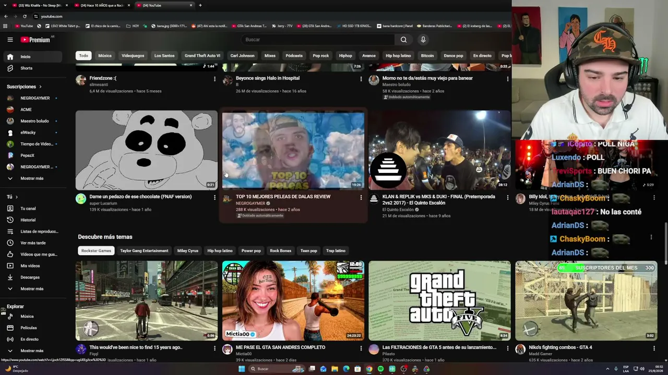Open the Suscripciones section chevron
The image size is (668, 375).
[x=40, y=86]
